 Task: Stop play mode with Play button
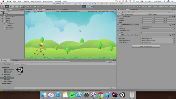tap(84, 7)
